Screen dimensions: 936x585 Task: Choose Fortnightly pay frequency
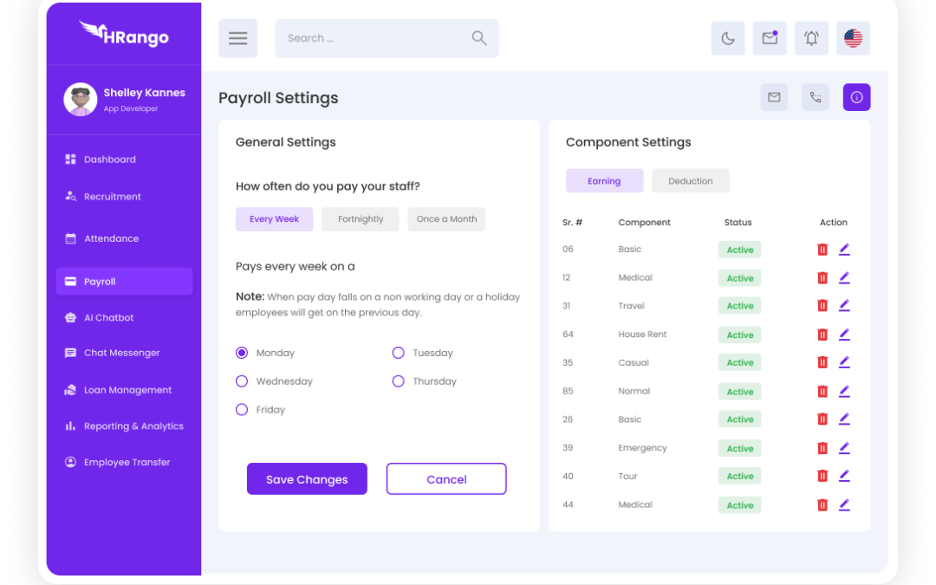[360, 219]
